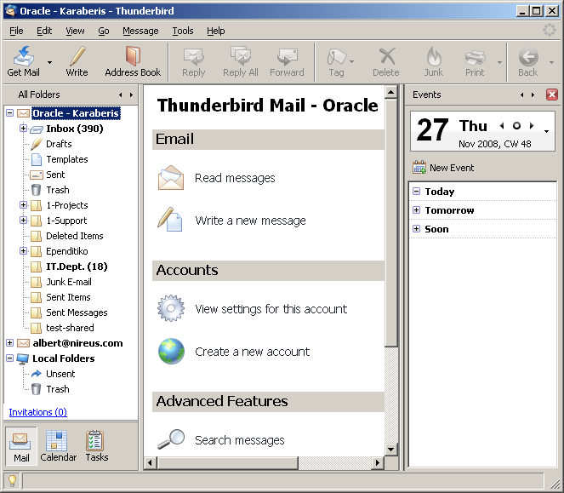Open the Get Mail dropdown arrow

(49, 63)
